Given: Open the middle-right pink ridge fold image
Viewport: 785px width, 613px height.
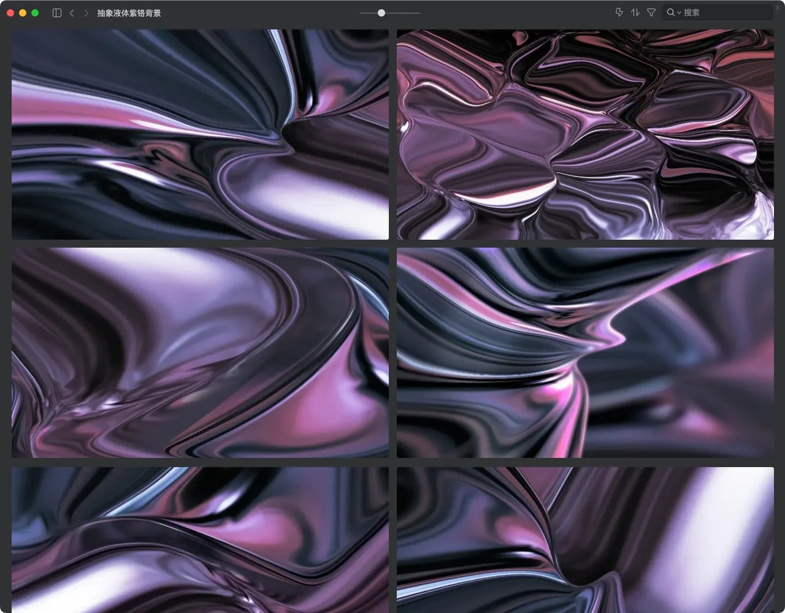Looking at the screenshot, I should [585, 352].
